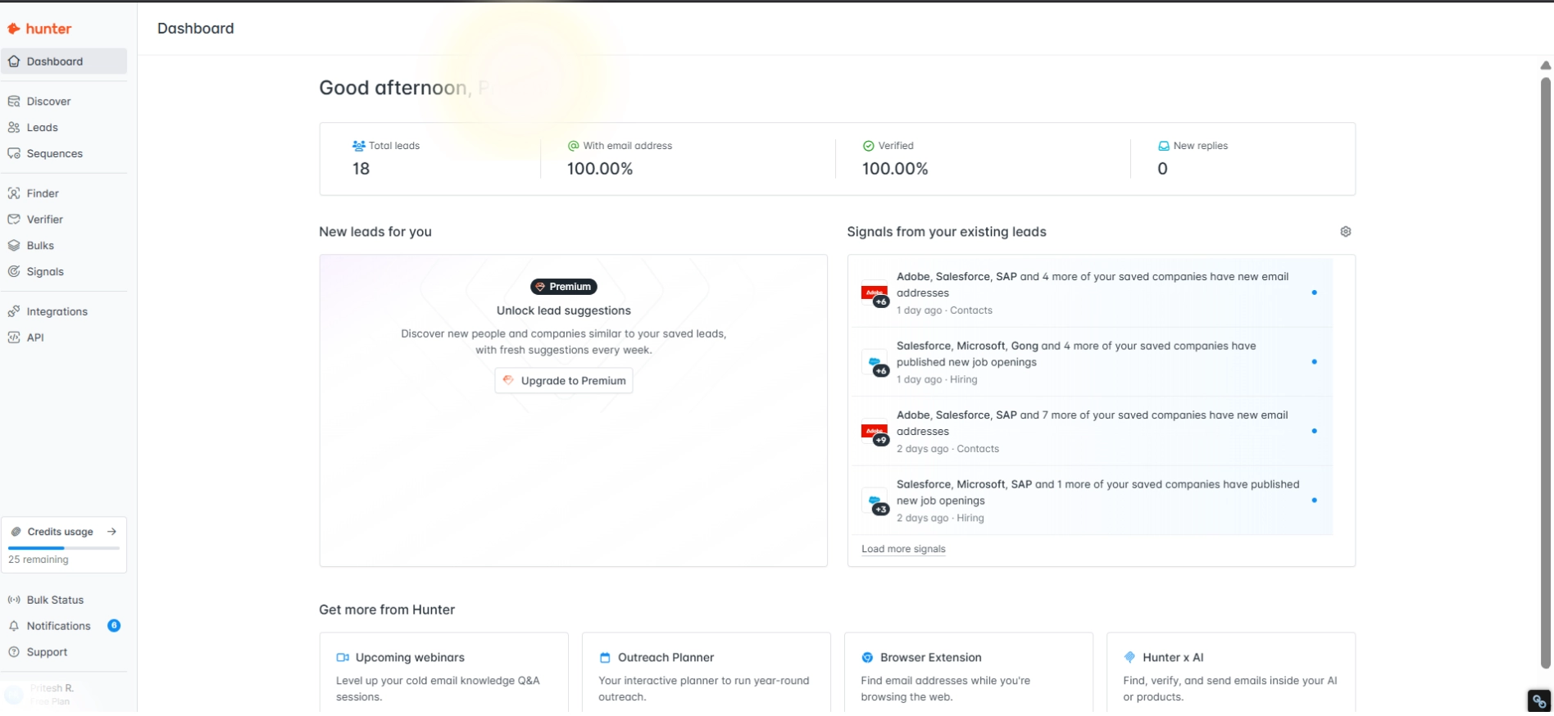Open signals settings gear icon
The image size is (1554, 716).
click(x=1345, y=232)
